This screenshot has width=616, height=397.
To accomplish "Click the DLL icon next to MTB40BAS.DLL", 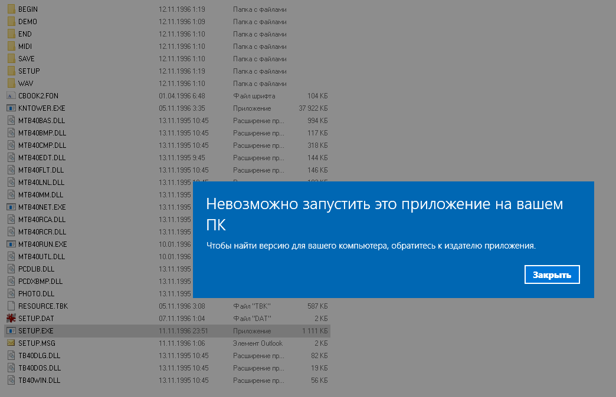I will coord(11,120).
